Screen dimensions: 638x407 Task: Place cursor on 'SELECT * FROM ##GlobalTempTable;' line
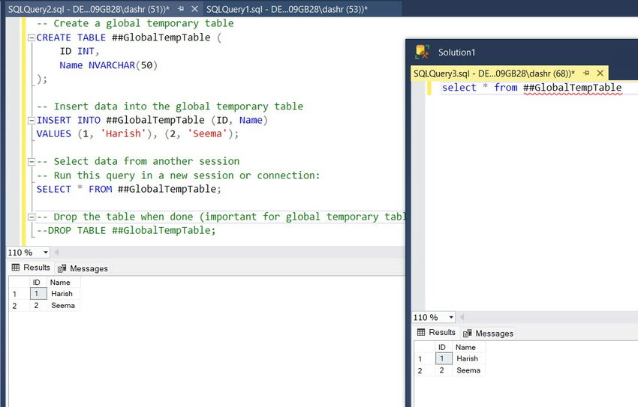[x=128, y=189]
